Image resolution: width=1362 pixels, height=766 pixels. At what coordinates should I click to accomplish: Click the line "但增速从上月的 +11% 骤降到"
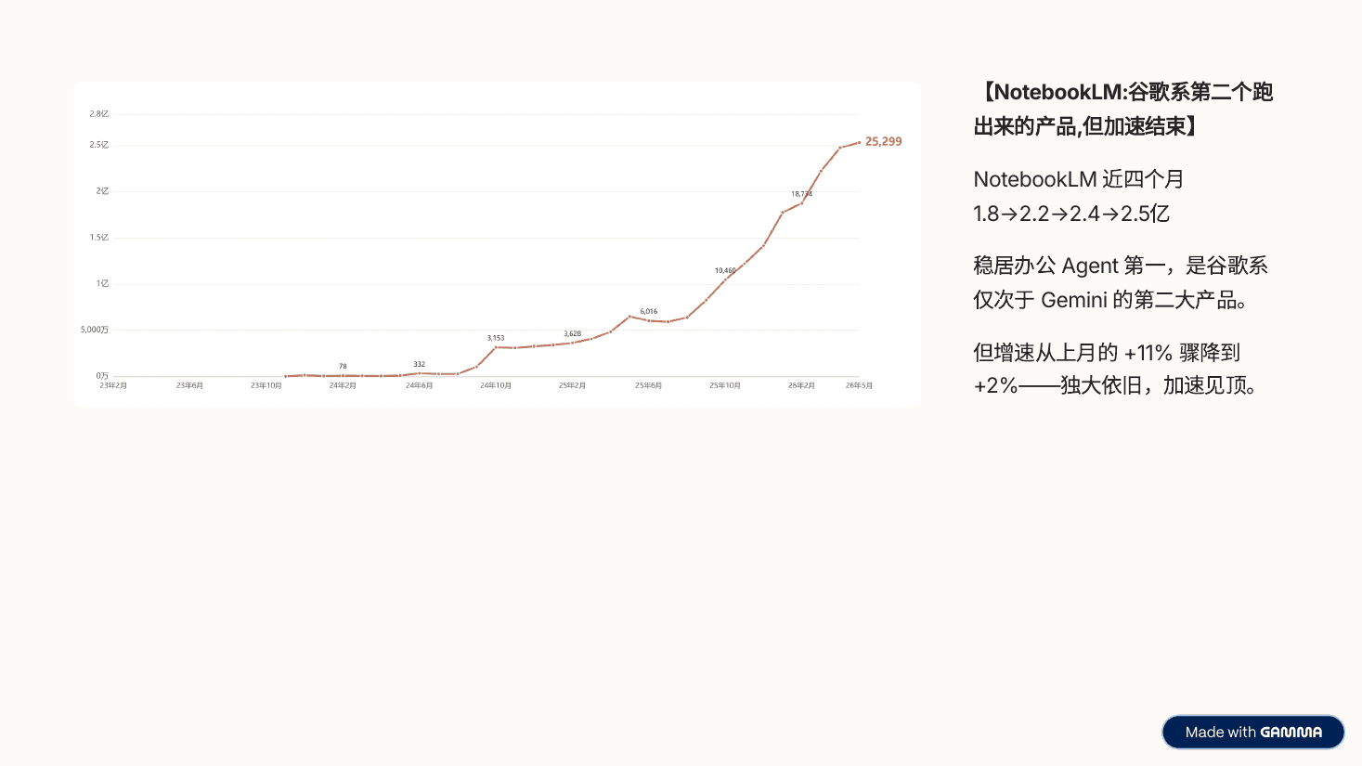coord(1107,353)
